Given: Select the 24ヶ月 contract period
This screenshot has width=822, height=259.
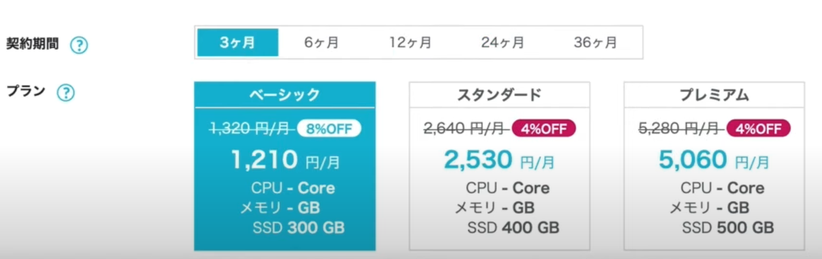Looking at the screenshot, I should [x=503, y=43].
